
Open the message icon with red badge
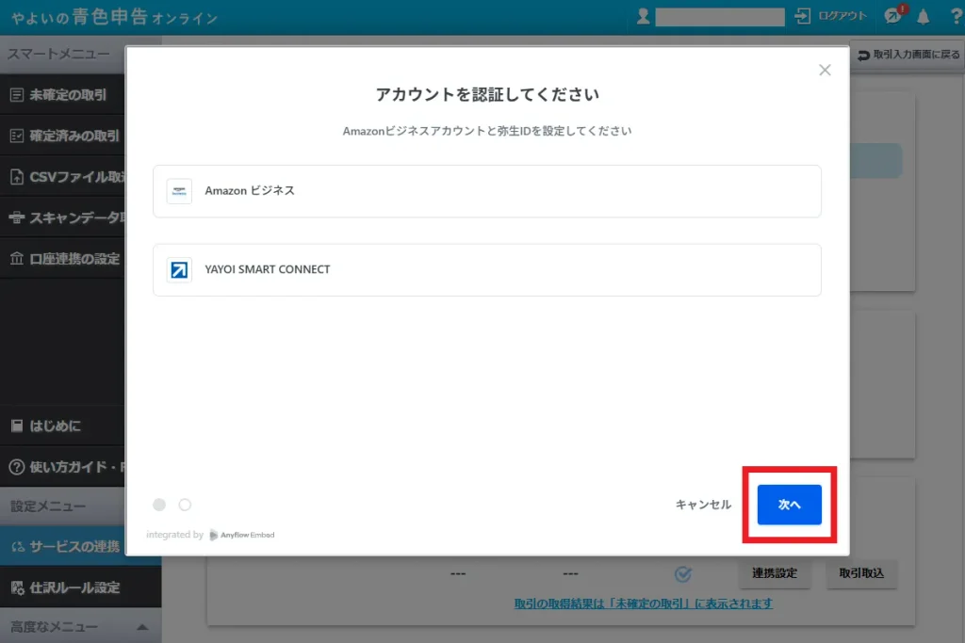[x=893, y=15]
